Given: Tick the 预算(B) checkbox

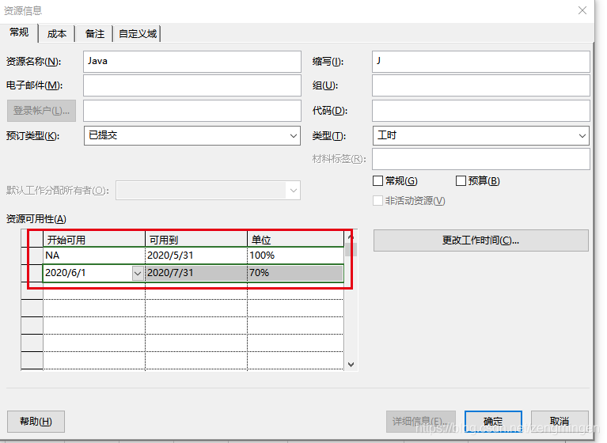Looking at the screenshot, I should (461, 180).
